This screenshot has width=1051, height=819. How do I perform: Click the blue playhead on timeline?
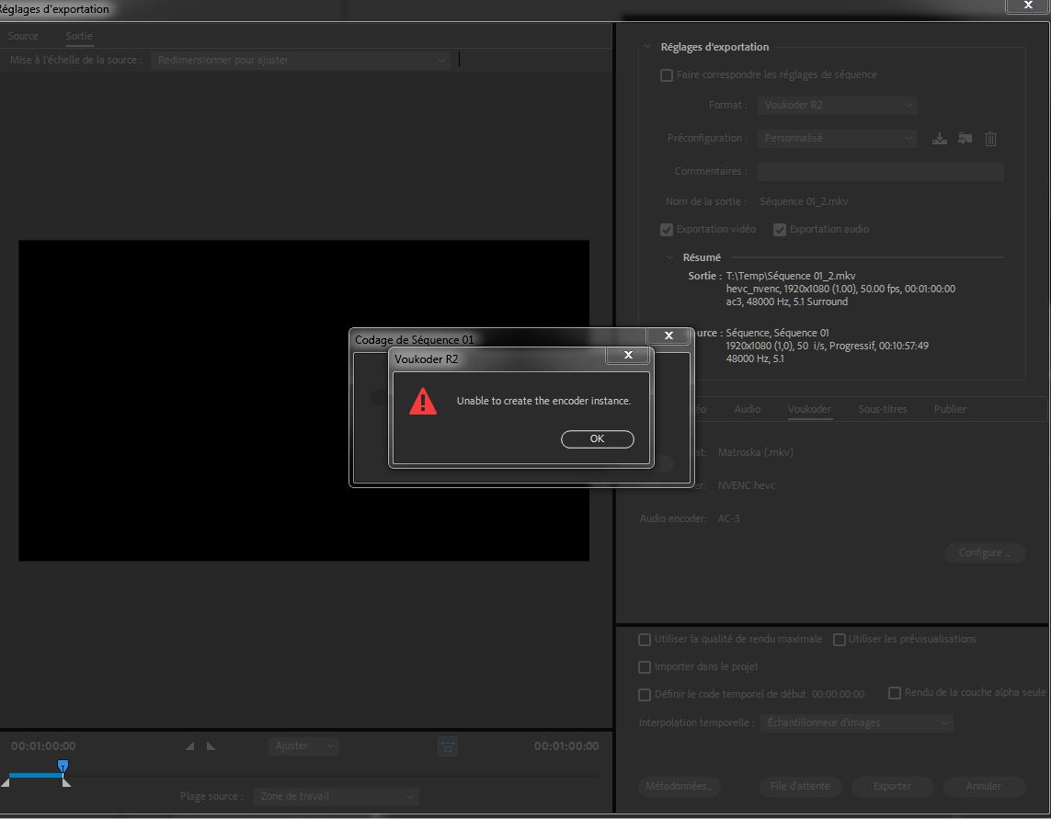click(63, 766)
